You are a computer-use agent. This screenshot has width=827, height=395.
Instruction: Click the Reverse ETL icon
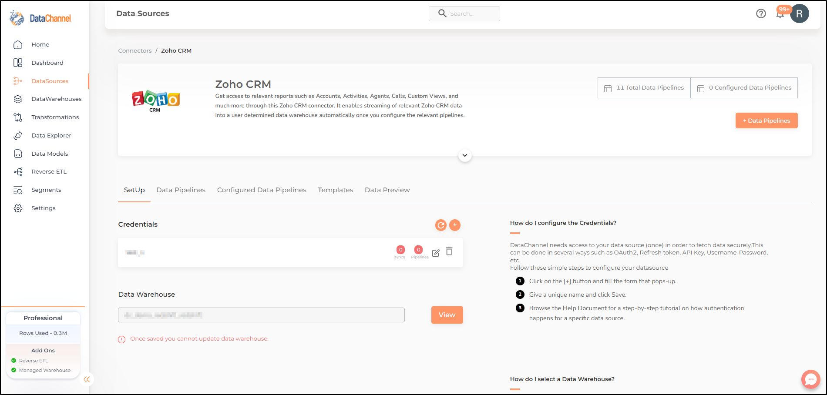(18, 172)
